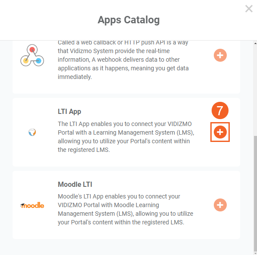The height and width of the screenshot is (255, 257).
Task: Add the LTI App with plus button
Action: (220, 132)
